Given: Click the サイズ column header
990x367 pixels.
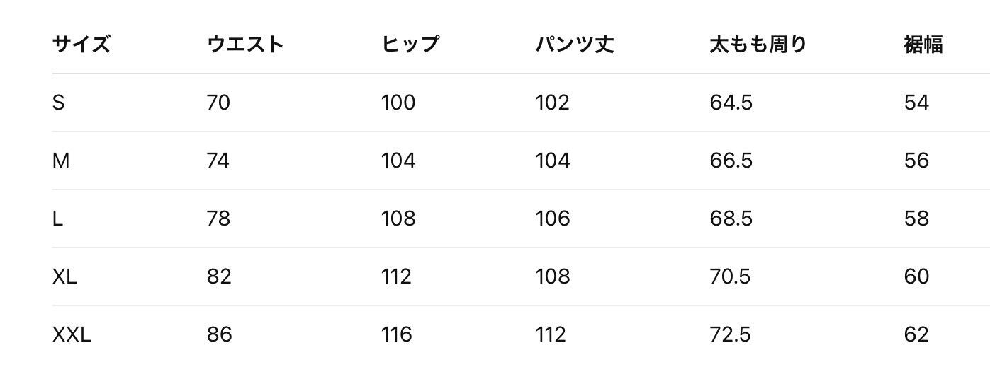Looking at the screenshot, I should coord(81,45).
